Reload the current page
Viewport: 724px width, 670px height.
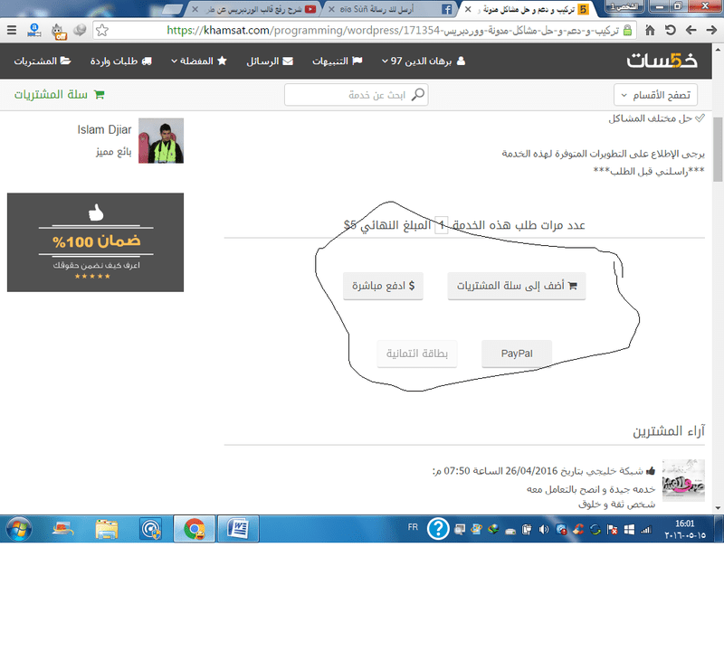671,31
